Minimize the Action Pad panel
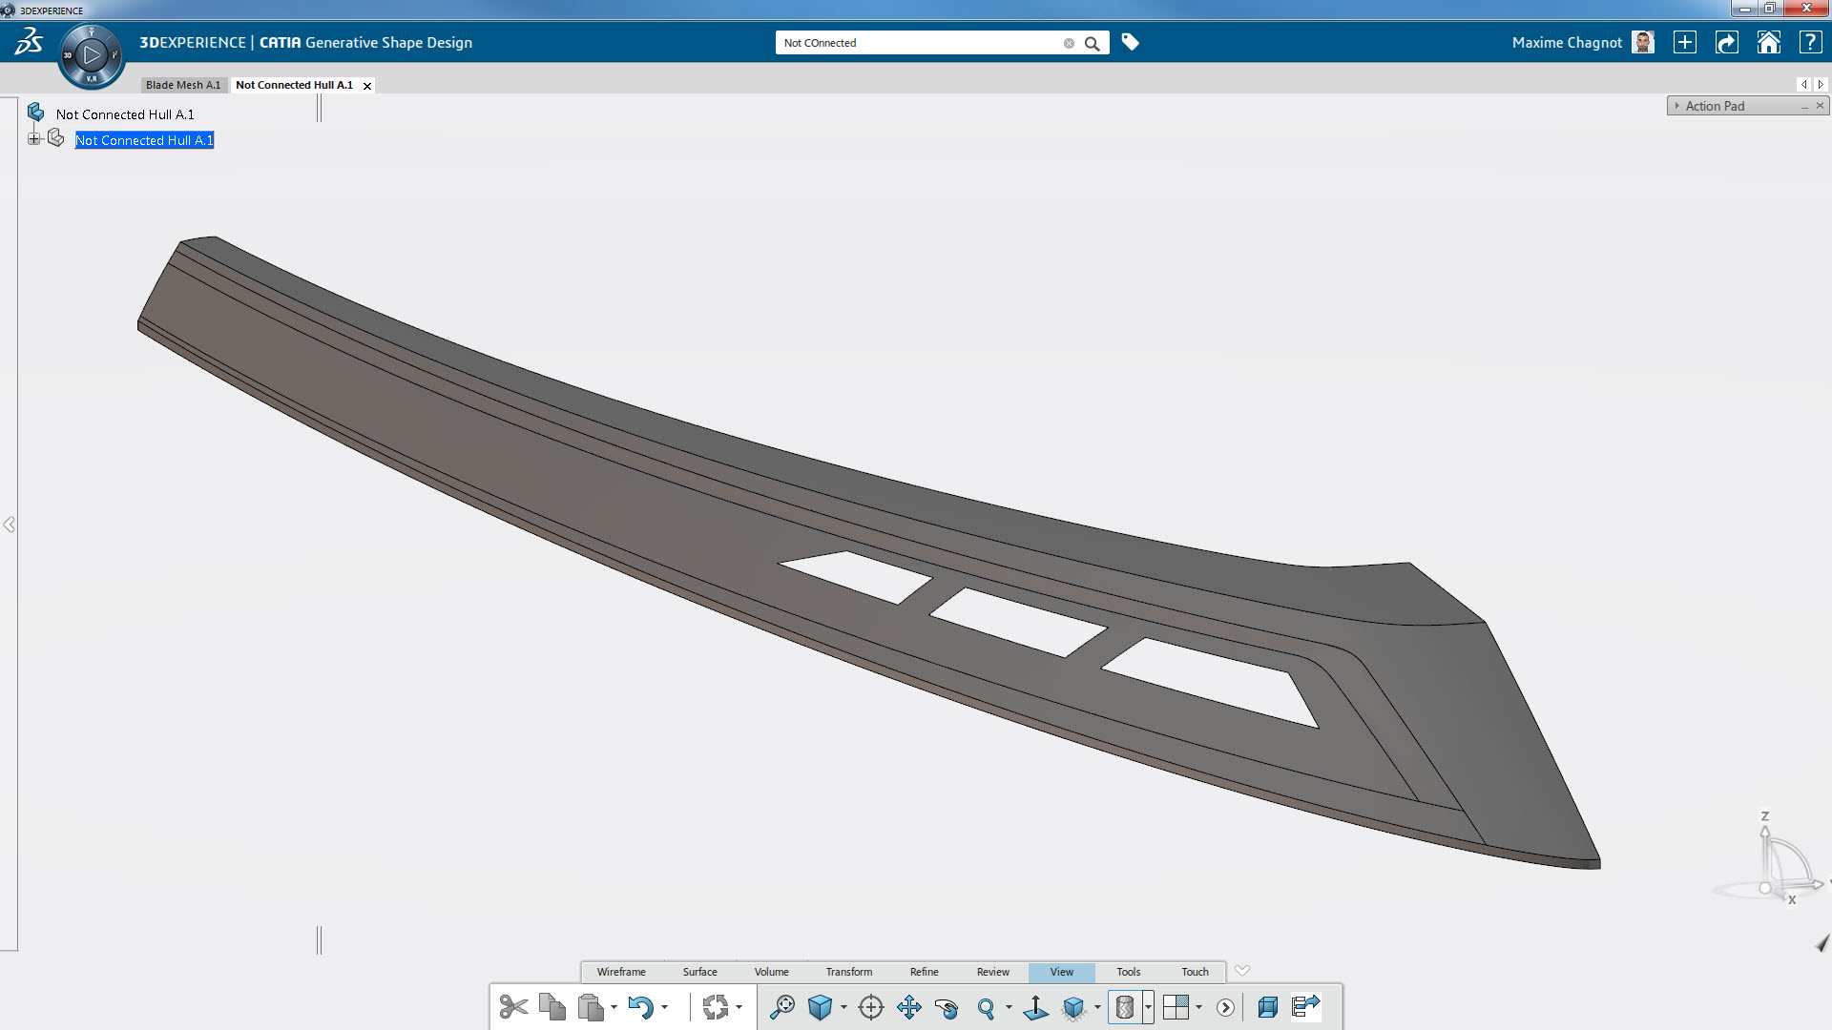Viewport: 1832px width, 1030px height. pos(1804,107)
